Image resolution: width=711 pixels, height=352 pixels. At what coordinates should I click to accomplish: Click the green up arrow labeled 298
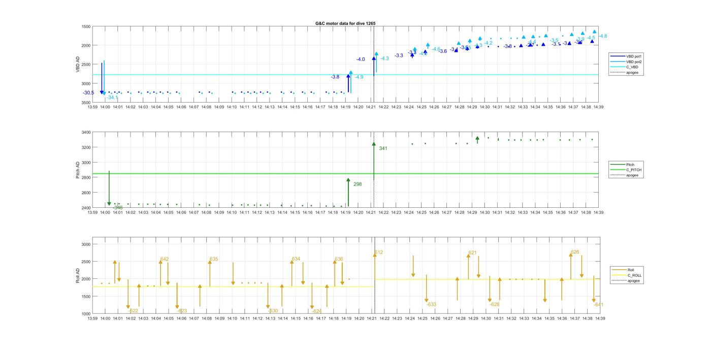pos(348,192)
